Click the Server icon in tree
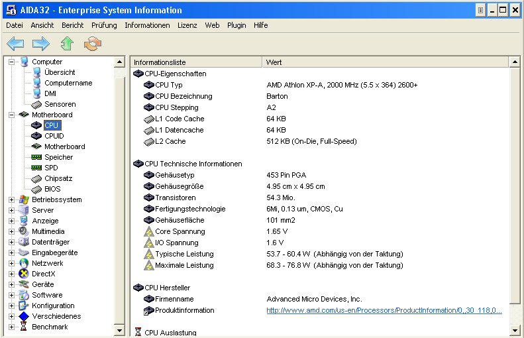The height and width of the screenshot is (338, 524). click(24, 210)
